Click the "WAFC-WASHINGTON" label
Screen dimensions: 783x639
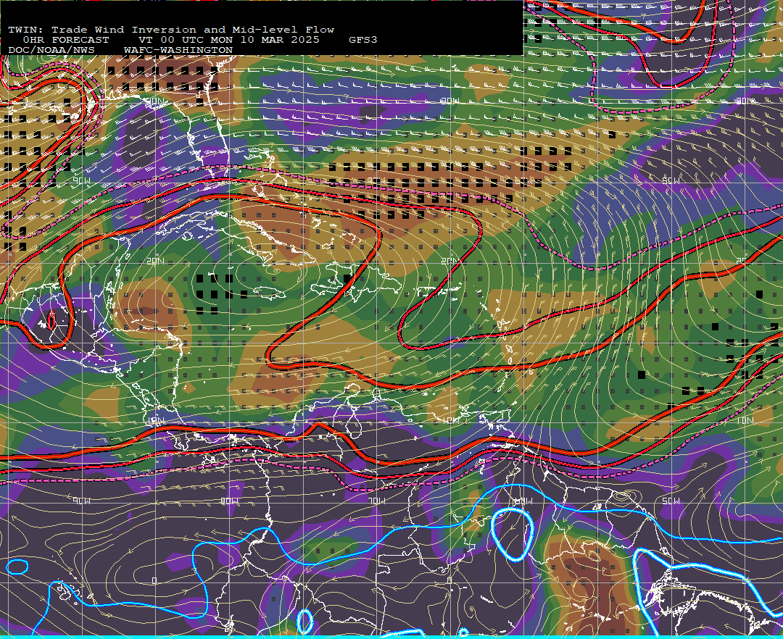pos(178,51)
